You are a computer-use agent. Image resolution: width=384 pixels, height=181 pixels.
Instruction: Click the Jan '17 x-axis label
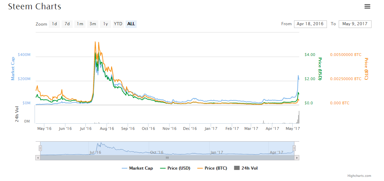(x=211, y=128)
